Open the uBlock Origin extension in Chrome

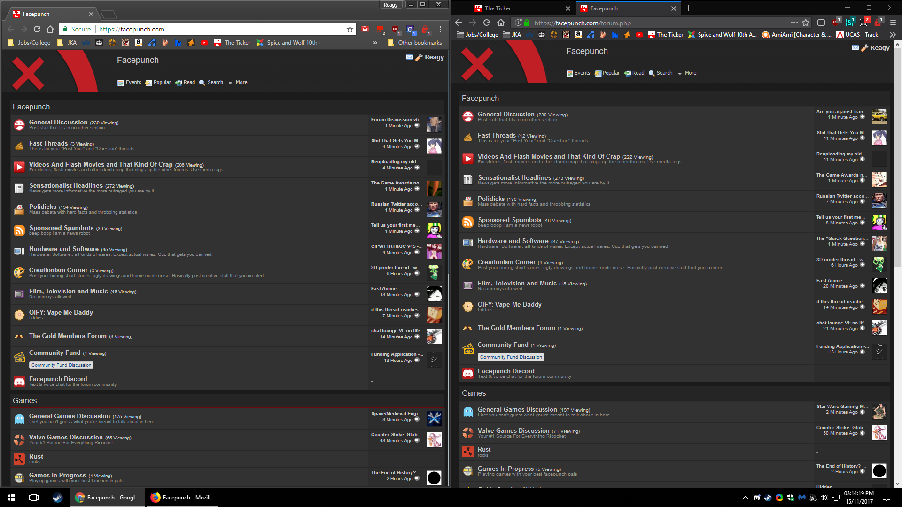click(x=395, y=29)
